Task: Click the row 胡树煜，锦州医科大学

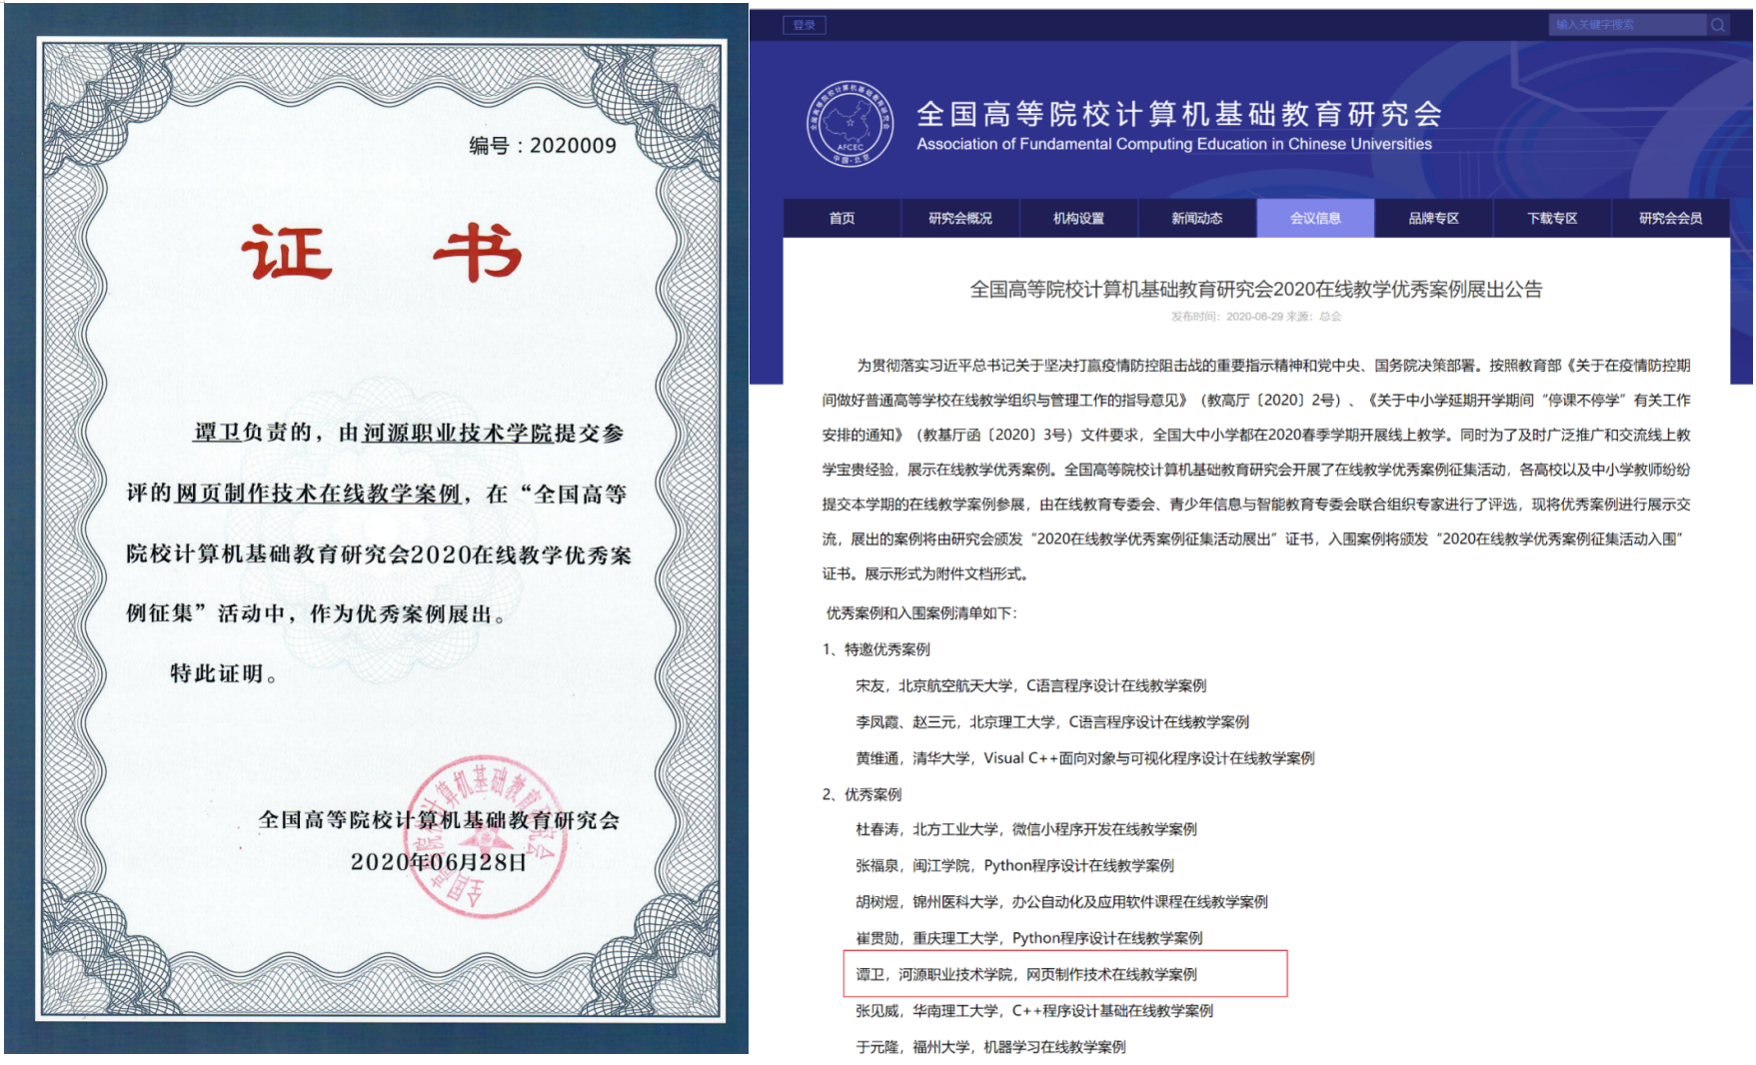Action: 1062,902
